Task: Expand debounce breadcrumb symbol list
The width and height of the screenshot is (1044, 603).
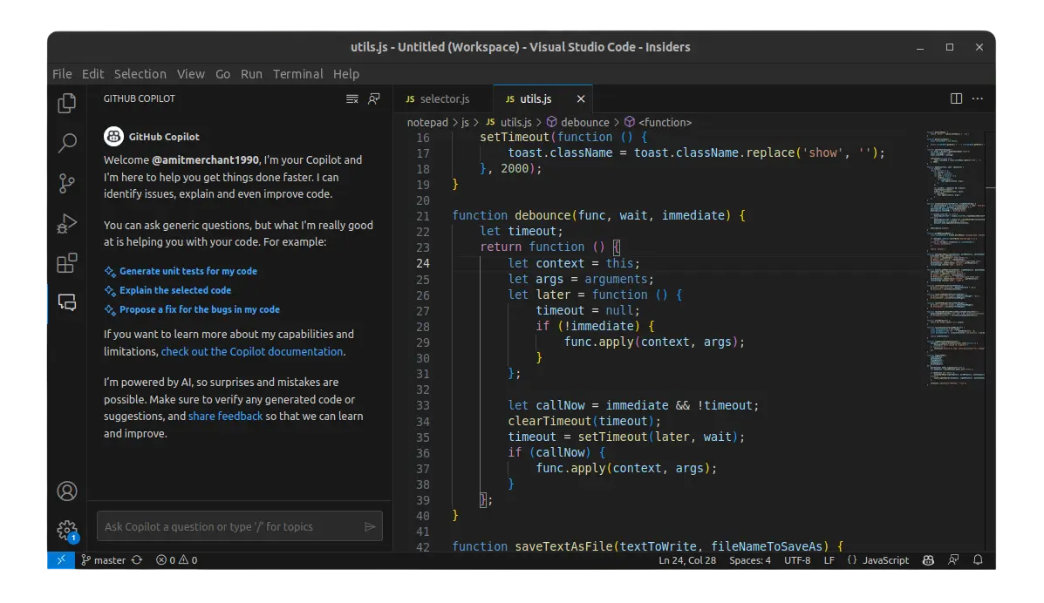Action: 584,123
